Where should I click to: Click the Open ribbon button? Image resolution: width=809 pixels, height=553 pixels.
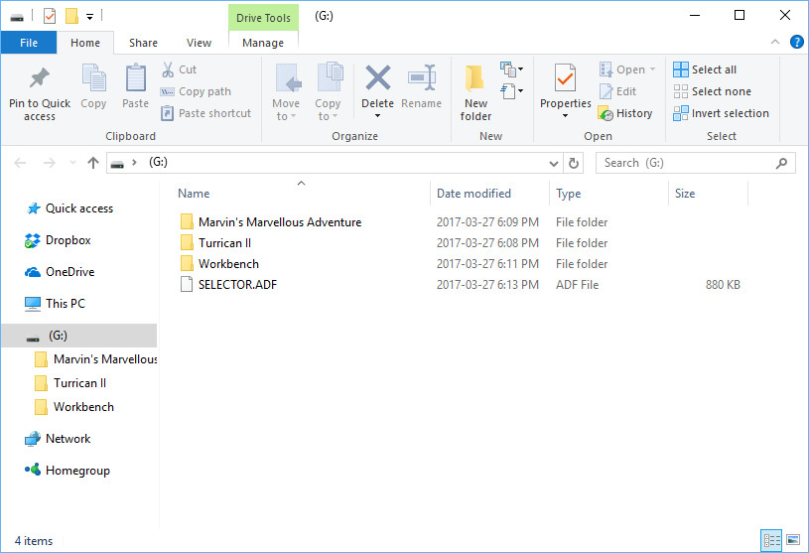pyautogui.click(x=627, y=69)
